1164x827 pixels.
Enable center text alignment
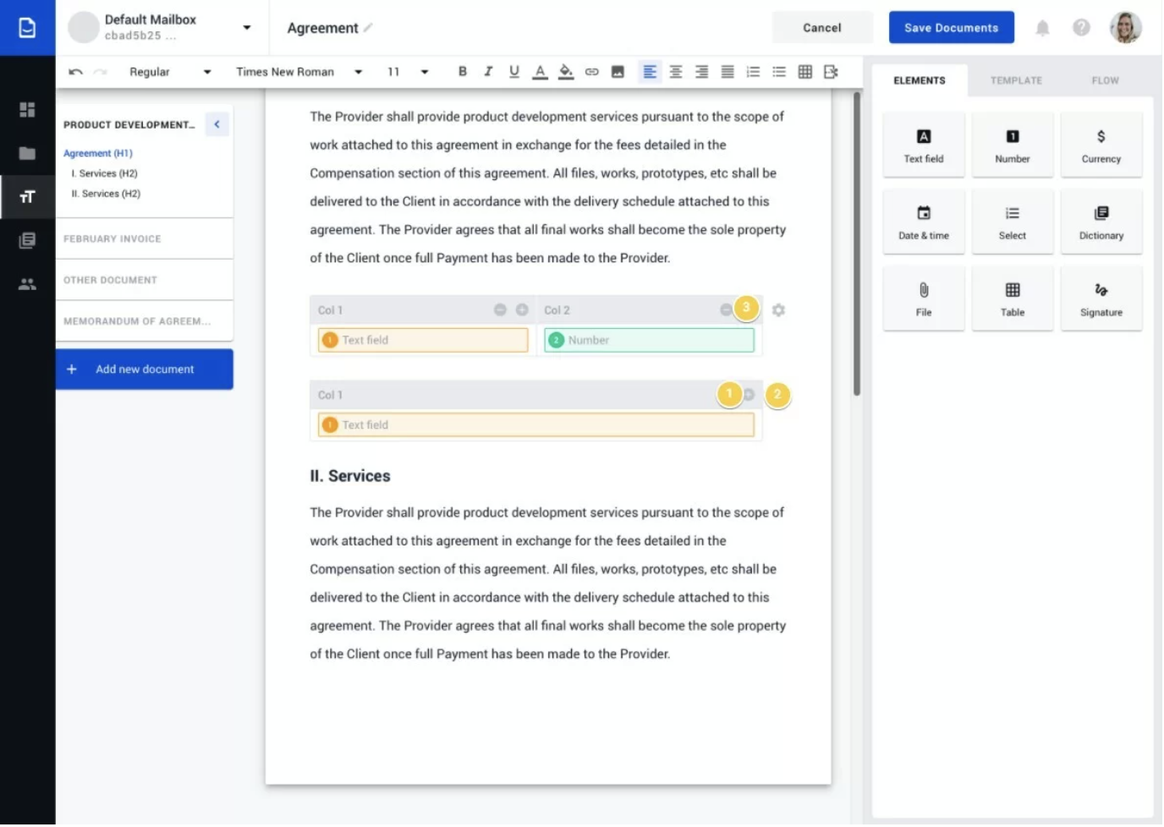pyautogui.click(x=675, y=72)
